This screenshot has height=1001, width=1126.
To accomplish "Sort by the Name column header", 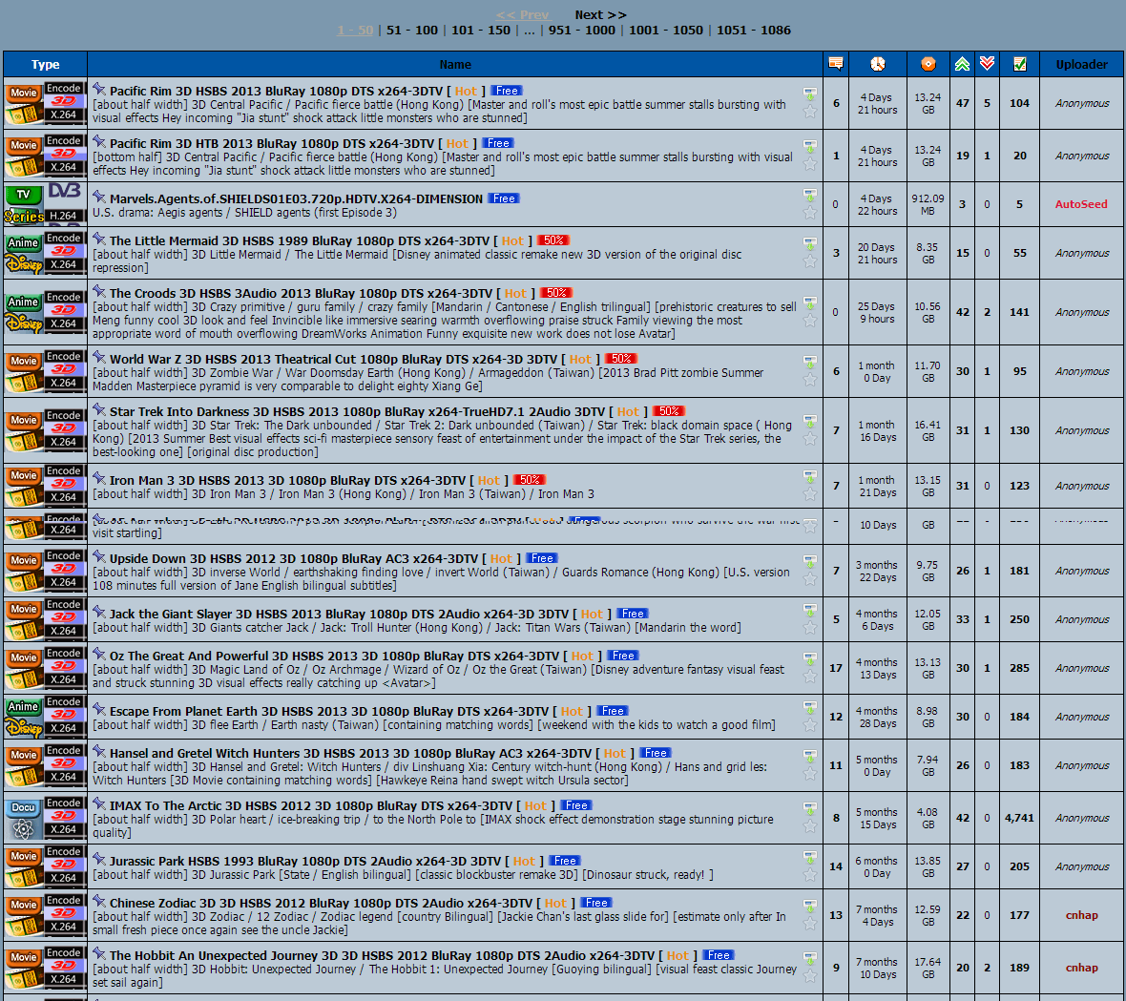I will click(455, 65).
